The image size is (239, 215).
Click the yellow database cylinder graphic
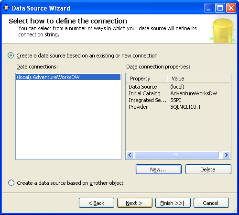click(223, 31)
